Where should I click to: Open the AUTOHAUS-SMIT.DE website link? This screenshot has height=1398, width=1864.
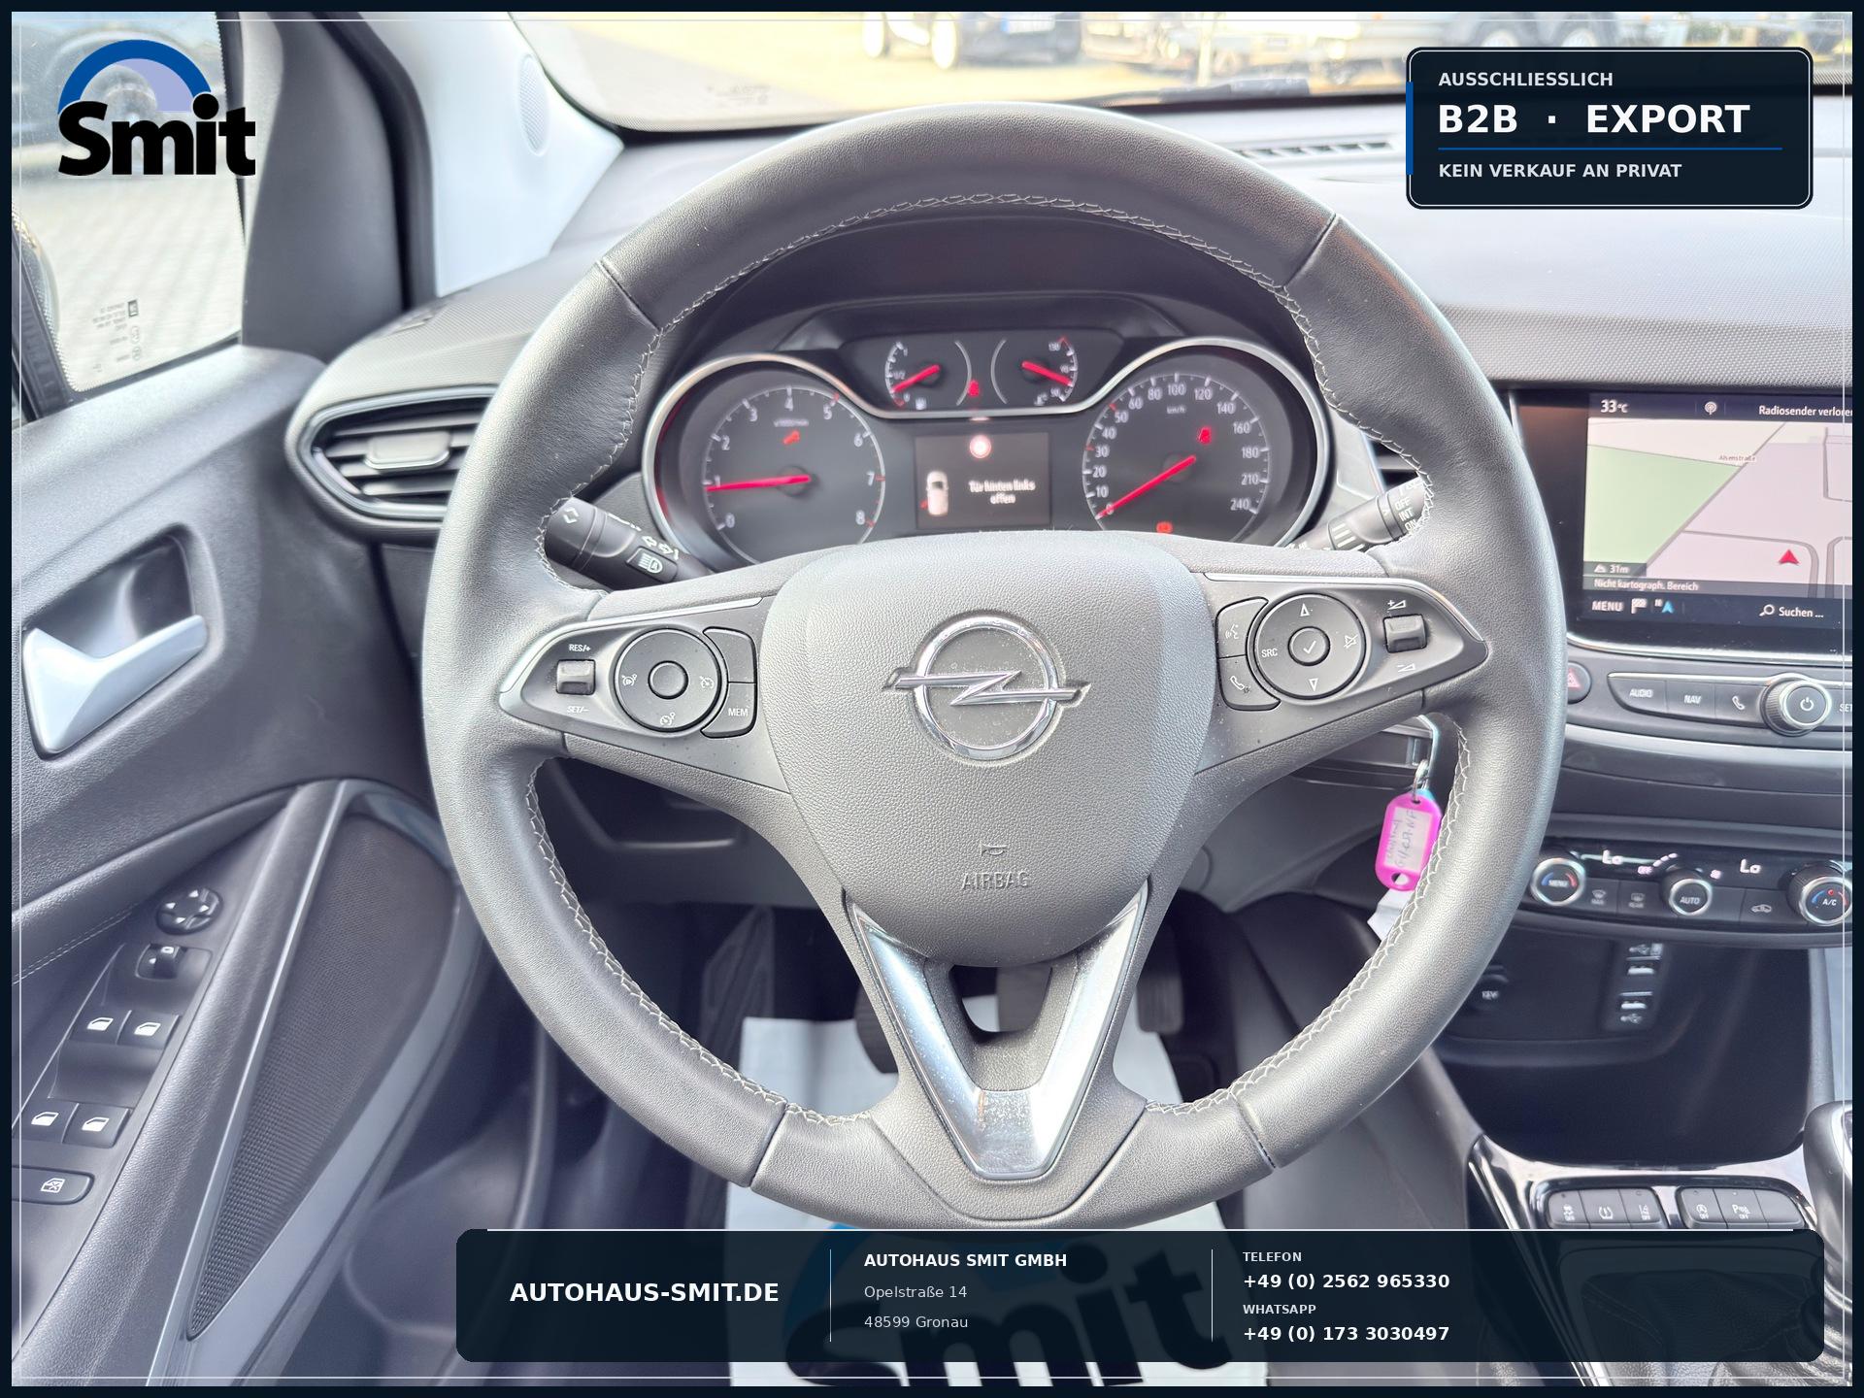(x=645, y=1293)
